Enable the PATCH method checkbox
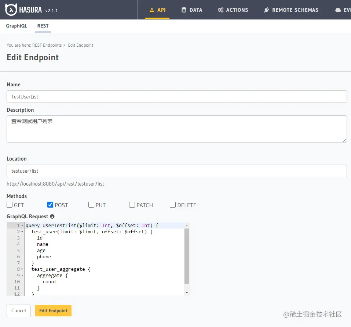Viewport: 351px width, 327px height. pyautogui.click(x=132, y=205)
